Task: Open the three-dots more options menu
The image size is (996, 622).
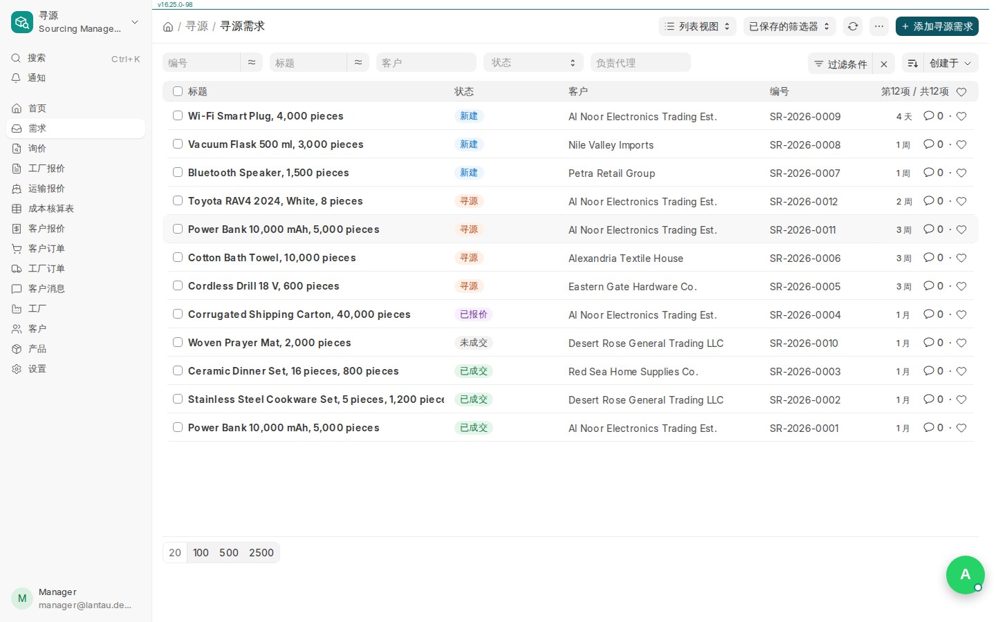Action: [878, 26]
